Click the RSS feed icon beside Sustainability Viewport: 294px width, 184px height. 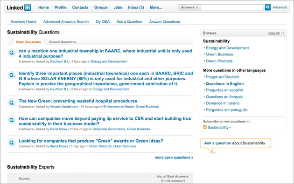tap(205, 127)
